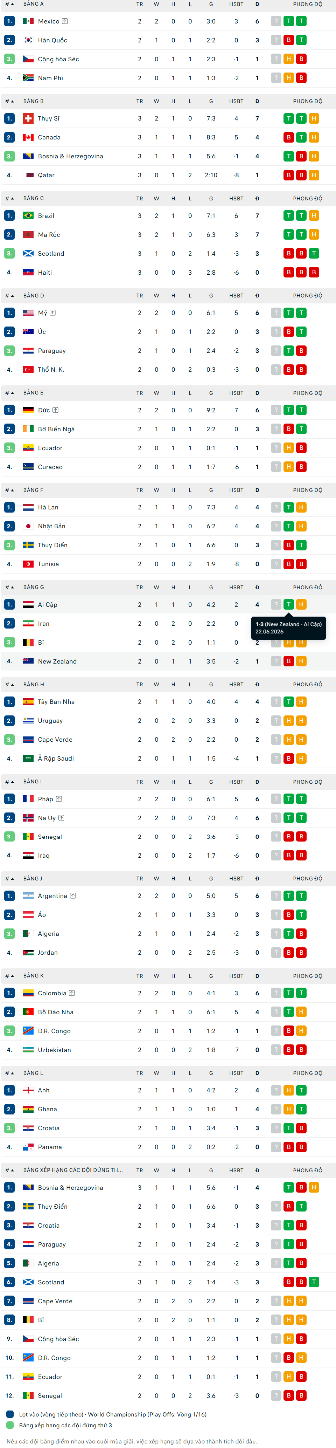
Task: Click the promotion icon next to Mexico
Action: 65,21
